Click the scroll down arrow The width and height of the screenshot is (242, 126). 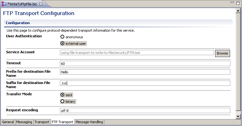[238, 116]
